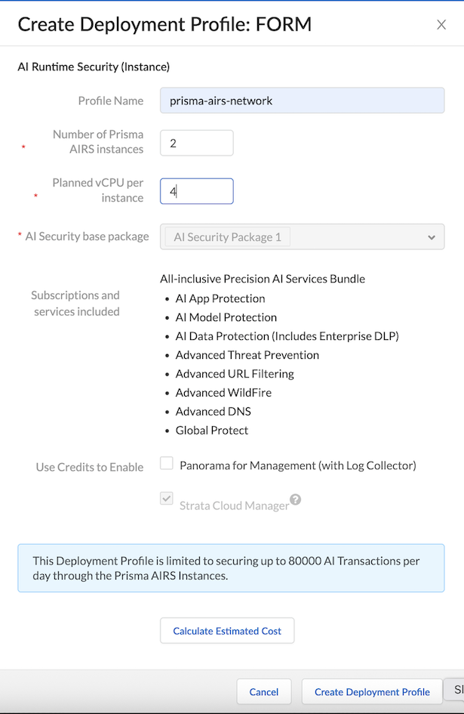
Task: Click the 80000 AI Transactions info banner
Action: pos(231,569)
